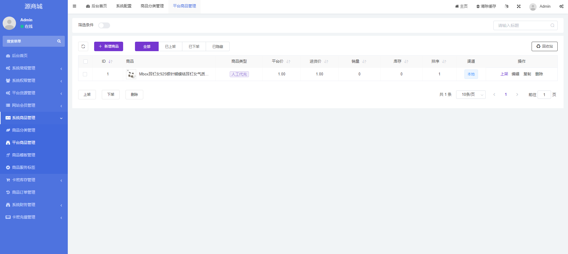568x254 pixels.
Task: Click the search icon in sidebar menu search
Action: tap(59, 41)
